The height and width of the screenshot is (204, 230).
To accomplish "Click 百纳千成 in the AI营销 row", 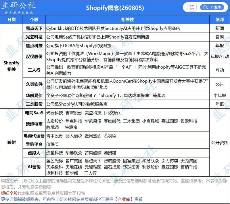I will click(189, 167).
